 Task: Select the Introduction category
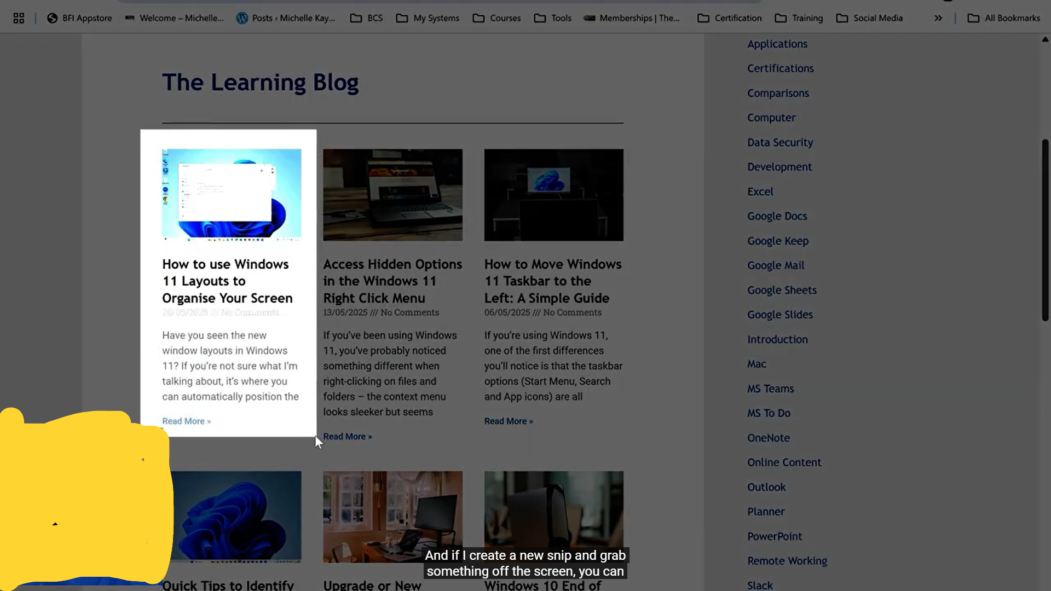[777, 339]
